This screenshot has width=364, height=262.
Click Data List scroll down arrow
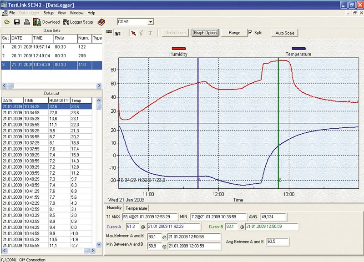[x=99, y=244]
